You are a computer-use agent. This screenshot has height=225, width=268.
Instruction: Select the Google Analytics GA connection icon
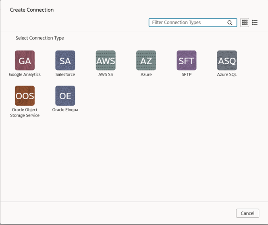25,60
